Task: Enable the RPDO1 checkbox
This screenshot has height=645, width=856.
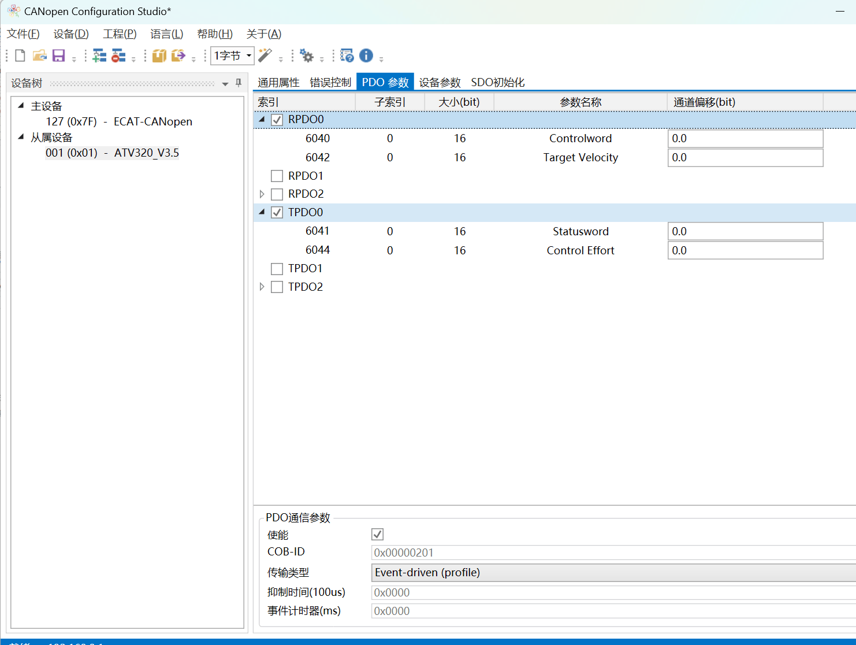Action: point(277,176)
